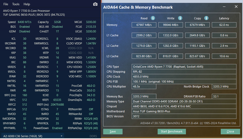This screenshot has height=139, width=243.
Task: Select the L1 Cache Latency 0.8 ns field
Action: (x=224, y=35)
